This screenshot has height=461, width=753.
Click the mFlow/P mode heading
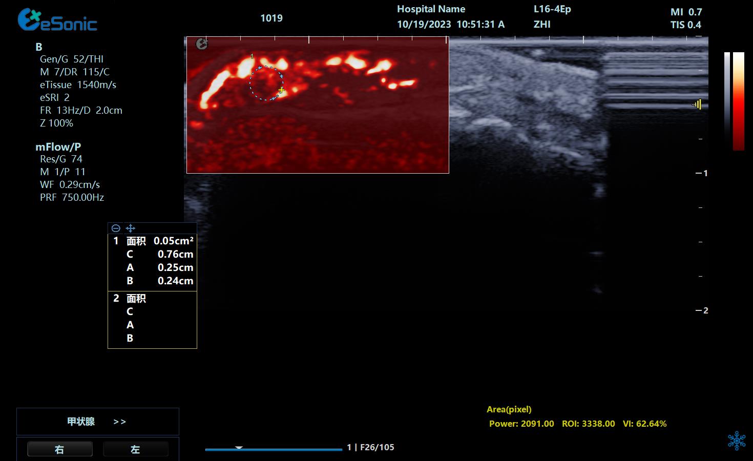point(58,146)
